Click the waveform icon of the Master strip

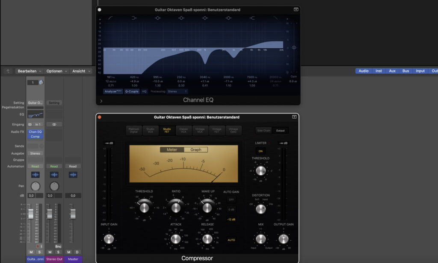tap(73, 175)
